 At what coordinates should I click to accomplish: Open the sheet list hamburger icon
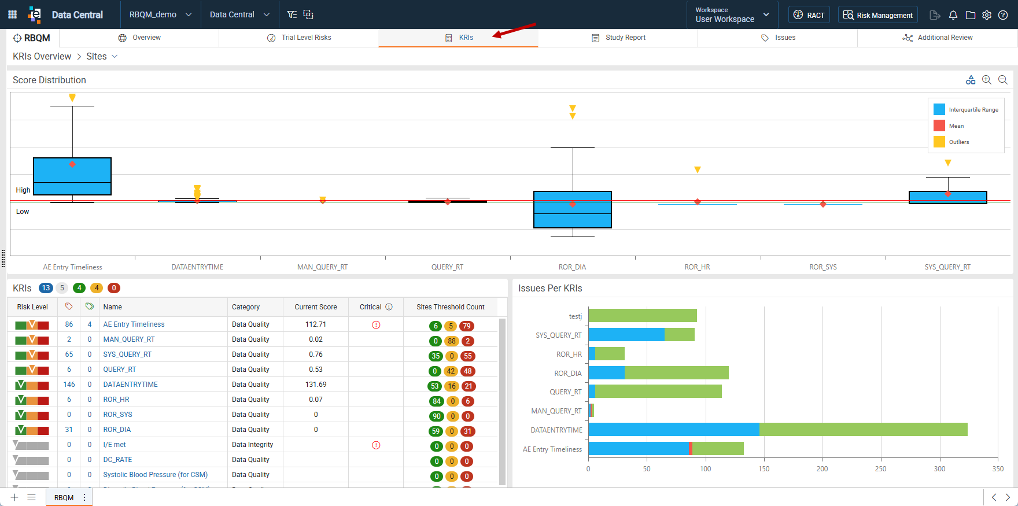(32, 497)
